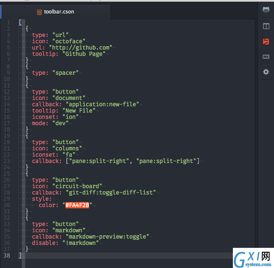This screenshot has height=268, width=274.
Task: Click the "http://github.com" url string
Action: (x=81, y=47)
